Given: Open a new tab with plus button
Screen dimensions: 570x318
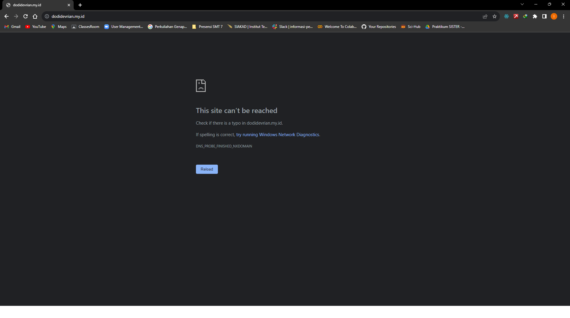Looking at the screenshot, I should [80, 5].
